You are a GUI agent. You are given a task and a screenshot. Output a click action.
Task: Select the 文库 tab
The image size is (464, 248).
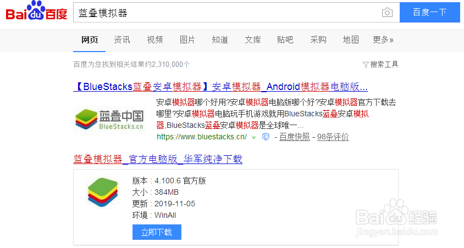pos(253,40)
